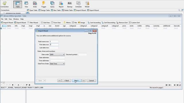This screenshot has height=103, width=184.
Task: Open the Trigger objects icon
Action: coord(44,4)
